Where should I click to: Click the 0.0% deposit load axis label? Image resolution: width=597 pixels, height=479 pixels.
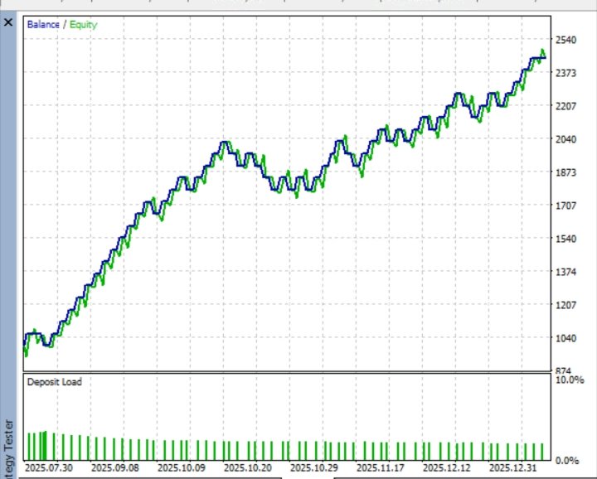[x=567, y=461]
